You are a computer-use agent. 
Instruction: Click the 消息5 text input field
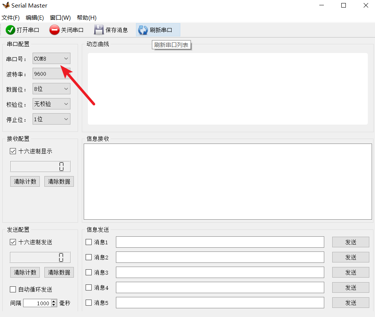(220, 303)
